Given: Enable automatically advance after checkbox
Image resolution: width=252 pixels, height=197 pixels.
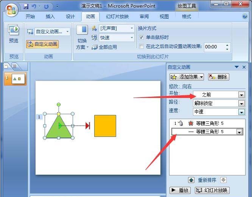Looking at the screenshot, I should [141, 47].
